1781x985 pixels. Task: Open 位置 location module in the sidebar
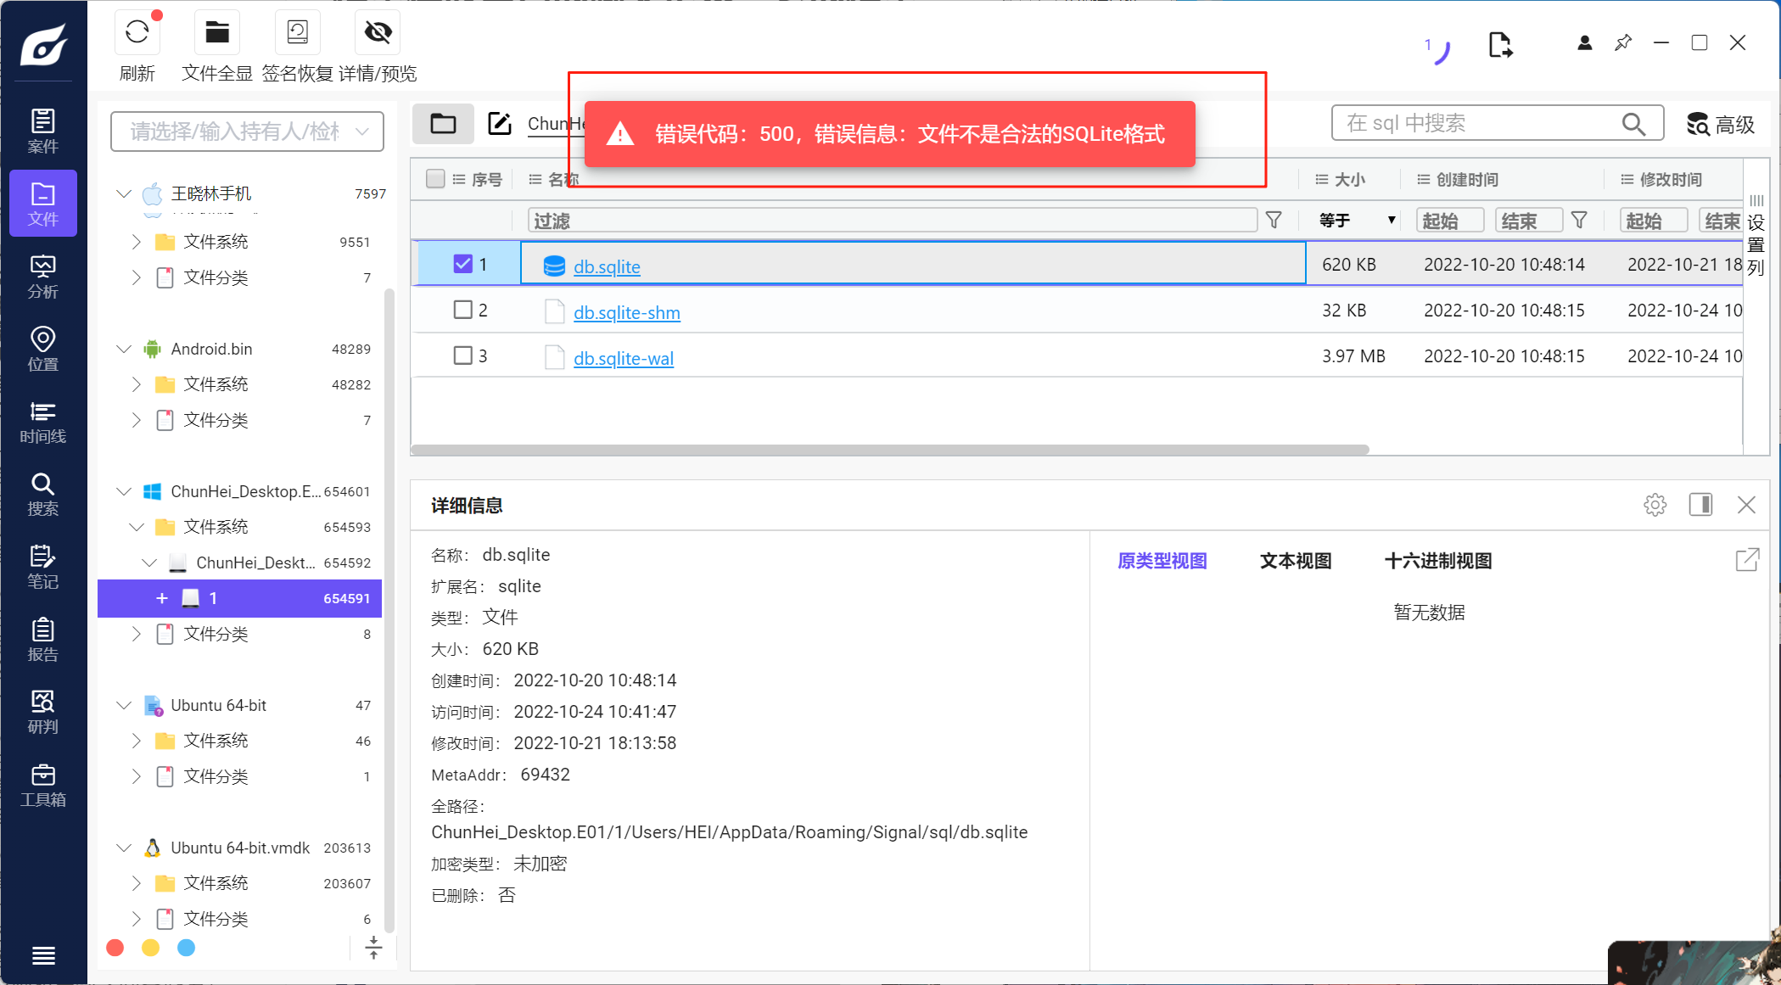point(42,350)
